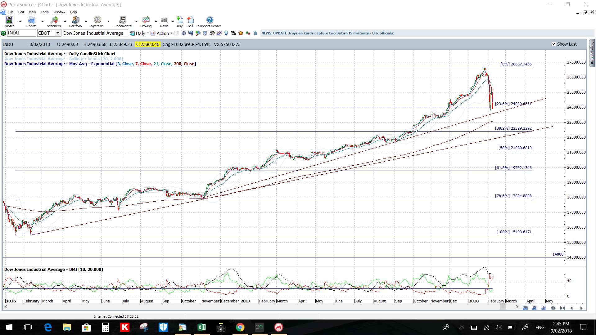Image resolution: width=596 pixels, height=335 pixels.
Task: Open the News tool
Action: [x=164, y=22]
